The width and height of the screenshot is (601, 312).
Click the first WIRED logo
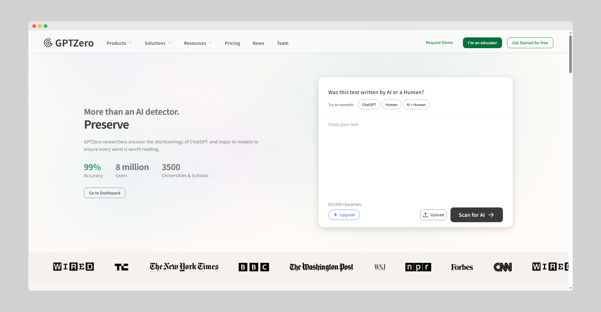tap(73, 267)
